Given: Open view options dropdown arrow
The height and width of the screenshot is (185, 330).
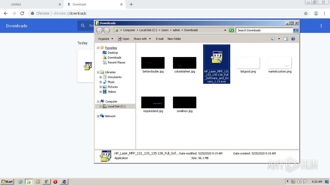Looking at the screenshot, I should coord(279,39).
